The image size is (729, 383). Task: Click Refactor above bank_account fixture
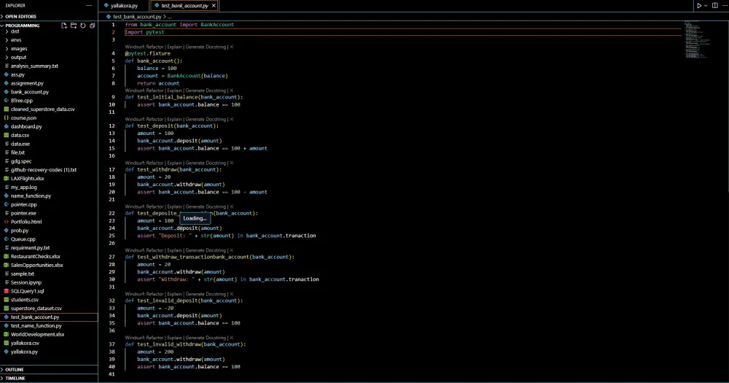[x=155, y=47]
